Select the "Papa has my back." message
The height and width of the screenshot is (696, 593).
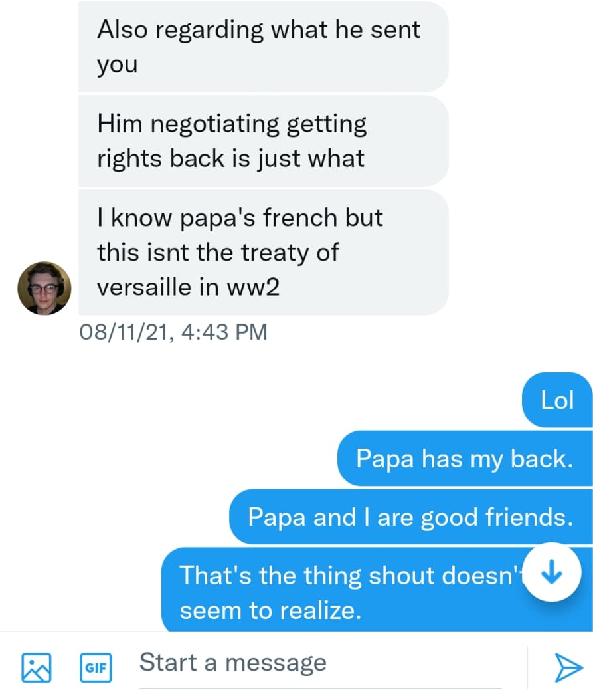[464, 459]
